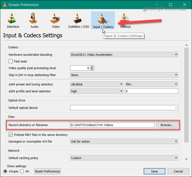192x177 pixels.
Task: Open the x264 profile dropdown showing high
Action: 96,91
